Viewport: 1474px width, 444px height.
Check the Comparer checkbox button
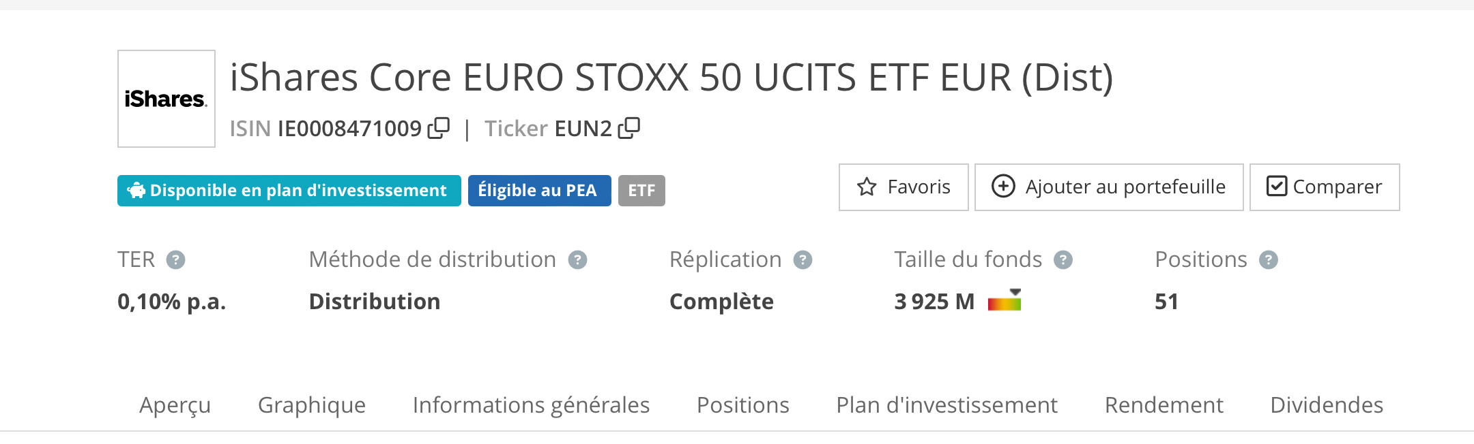pos(1325,187)
